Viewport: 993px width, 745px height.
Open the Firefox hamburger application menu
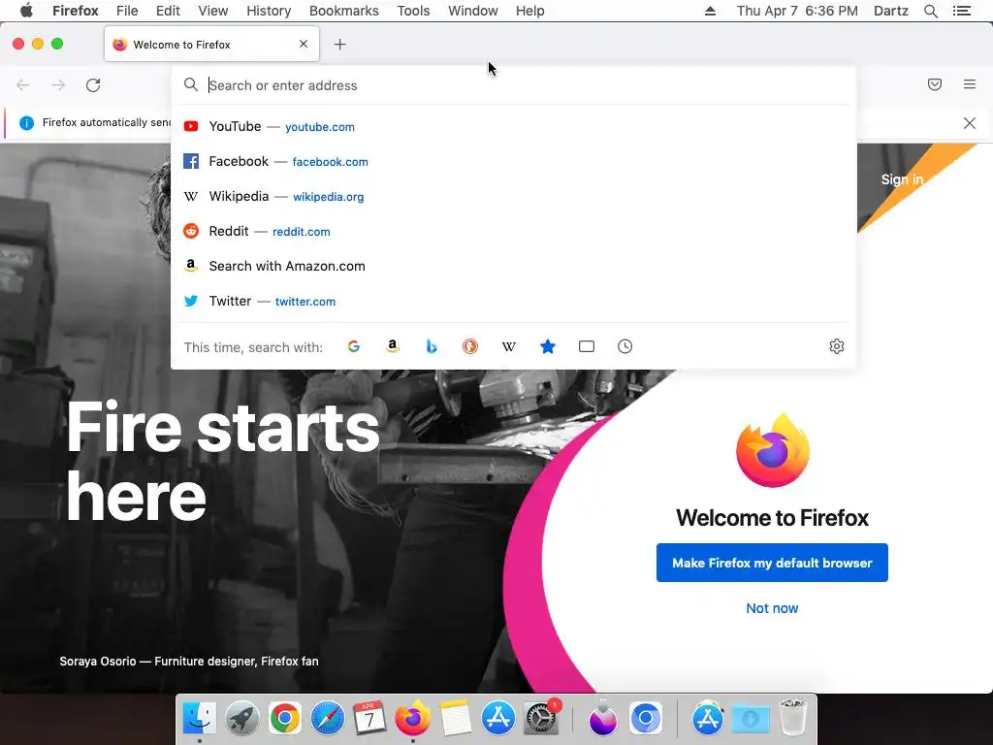[970, 84]
